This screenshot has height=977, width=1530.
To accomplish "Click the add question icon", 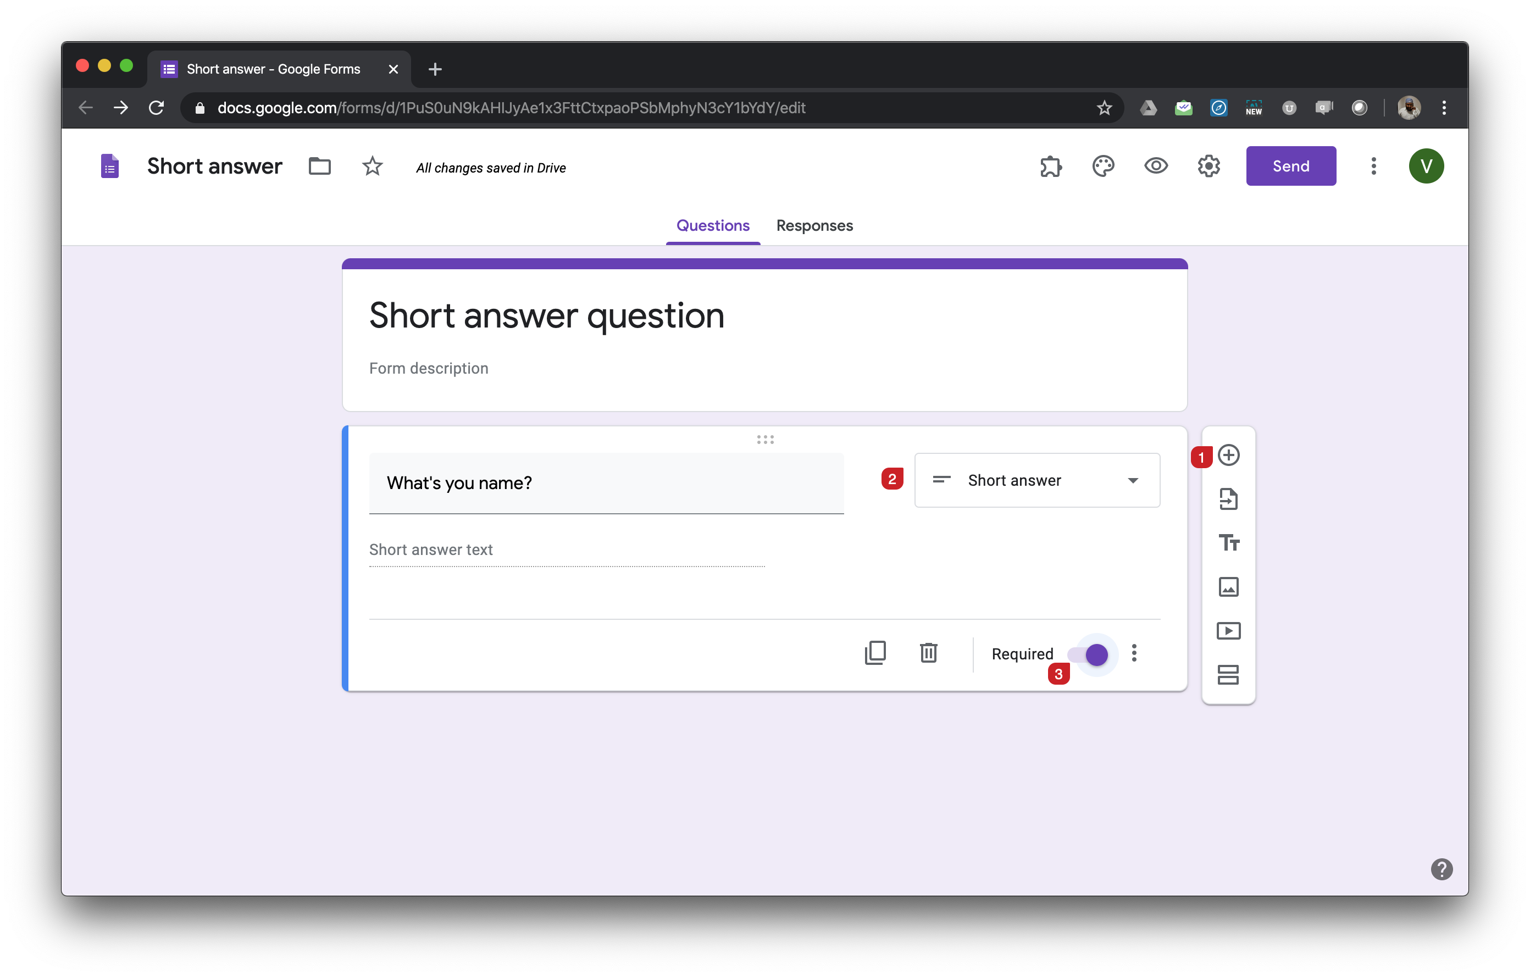I will click(1228, 455).
